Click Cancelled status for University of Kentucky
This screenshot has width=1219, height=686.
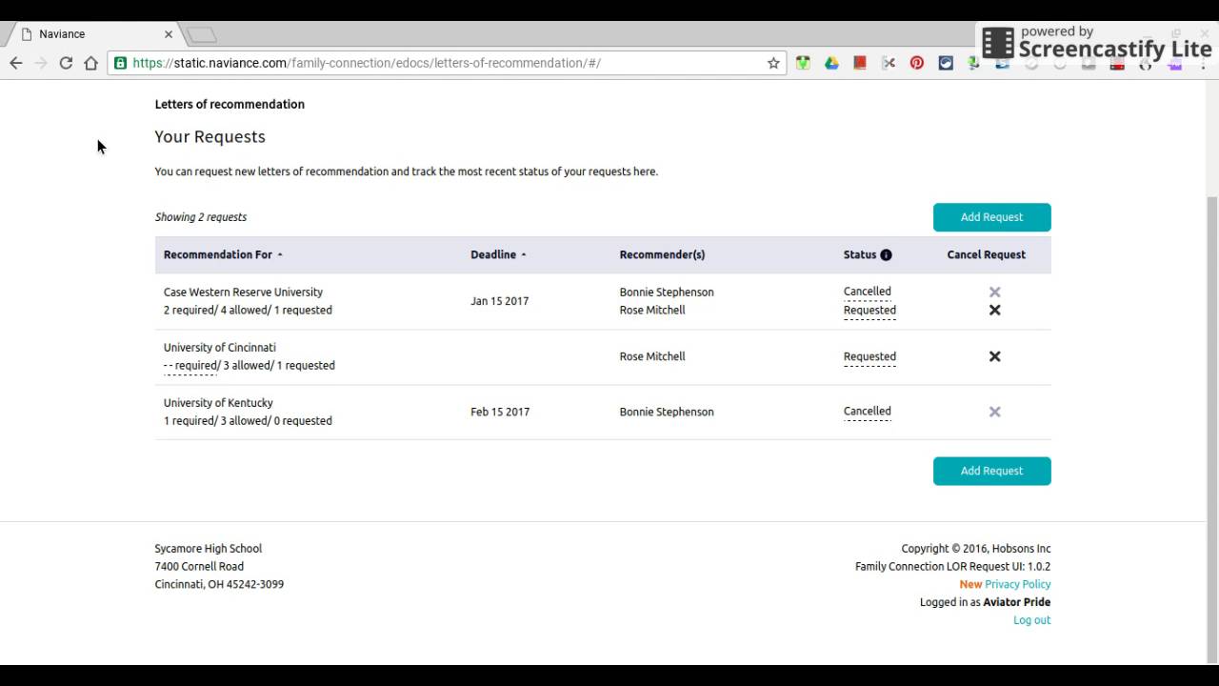point(867,412)
